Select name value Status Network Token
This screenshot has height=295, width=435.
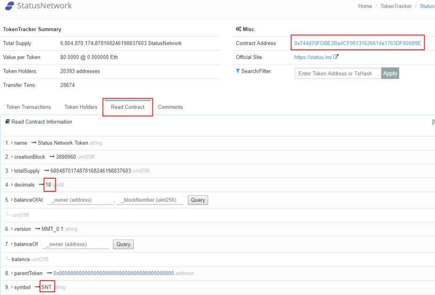pos(63,143)
